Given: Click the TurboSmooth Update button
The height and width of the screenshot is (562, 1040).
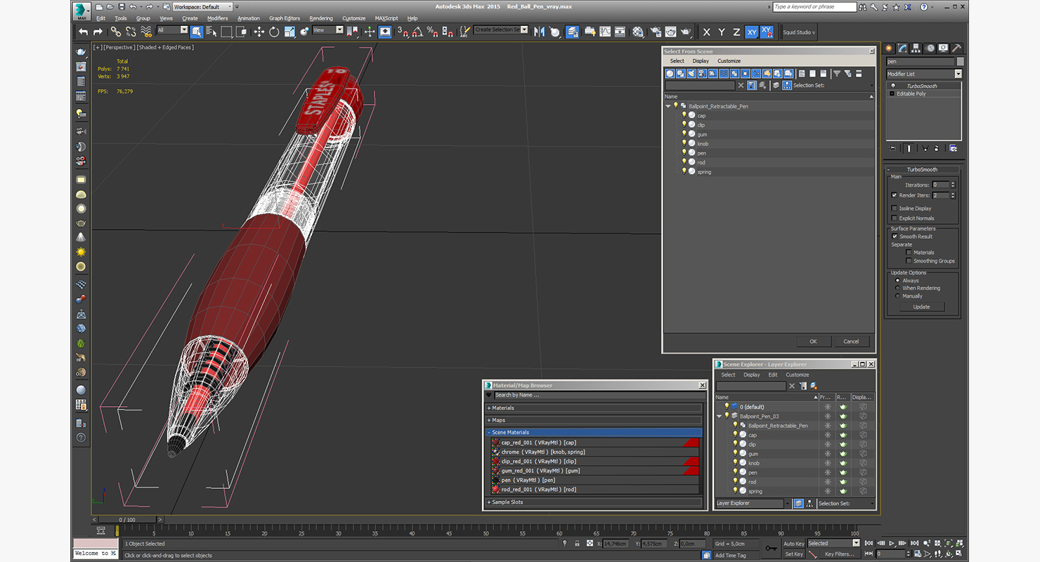Looking at the screenshot, I should coord(921,307).
